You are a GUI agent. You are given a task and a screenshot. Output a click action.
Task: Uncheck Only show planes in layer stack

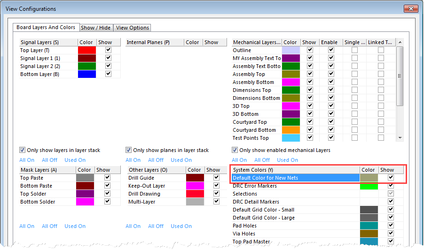[129, 150]
